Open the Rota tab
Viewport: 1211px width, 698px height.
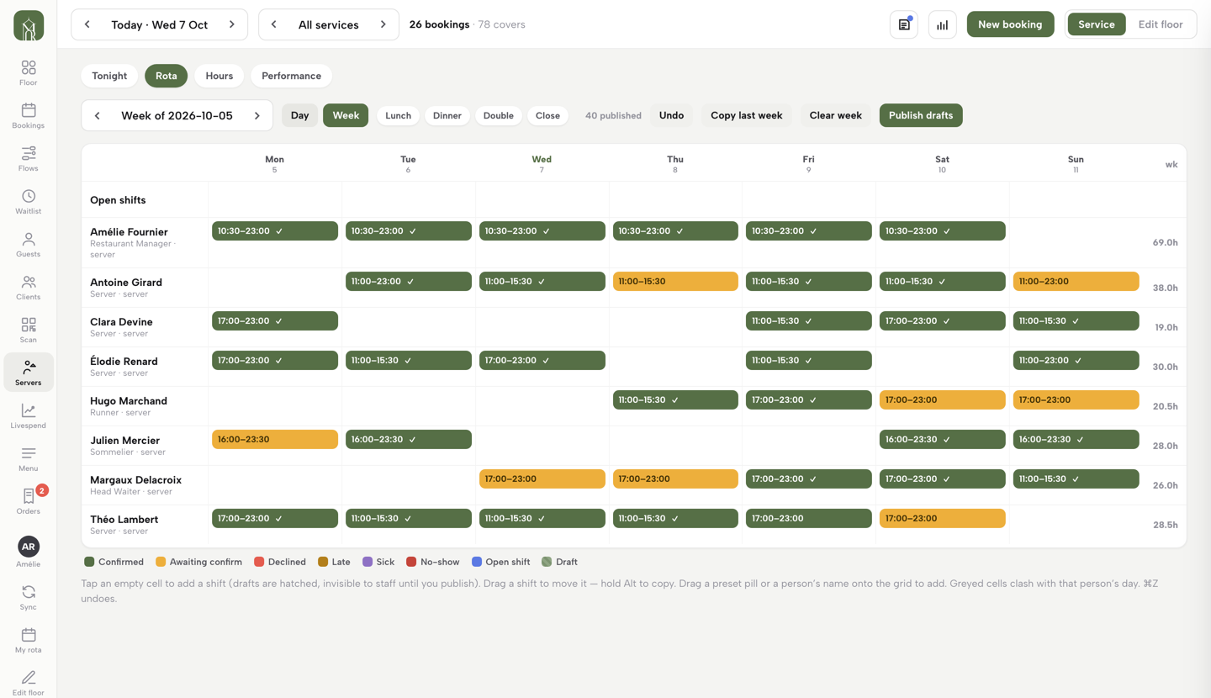pyautogui.click(x=167, y=76)
